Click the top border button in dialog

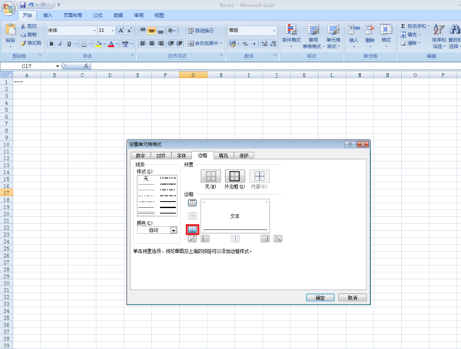(x=193, y=202)
